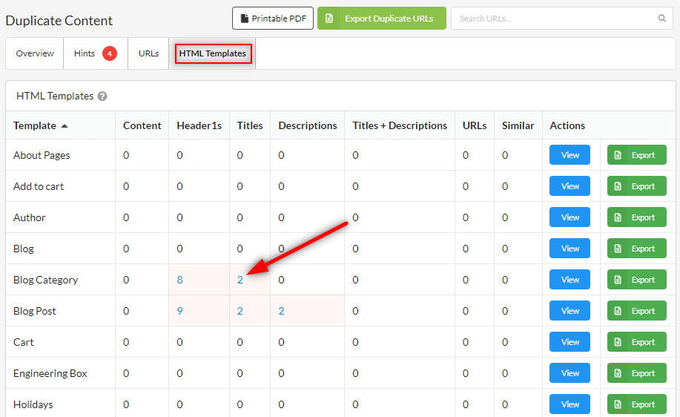Click Export Duplicate URLs button
The width and height of the screenshot is (680, 417).
[381, 19]
